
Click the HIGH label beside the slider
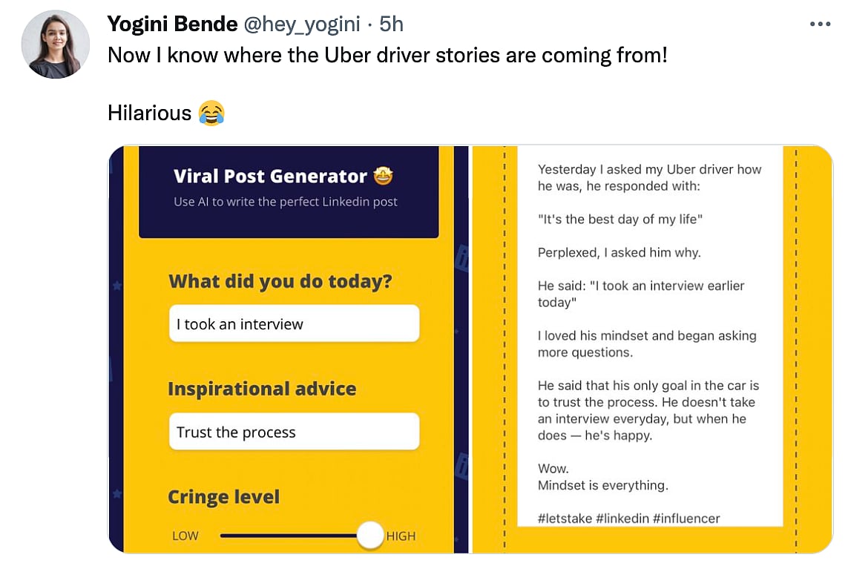pos(401,536)
